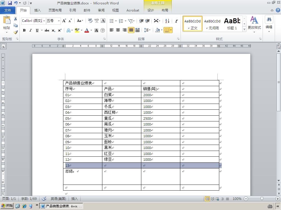The width and height of the screenshot is (281, 210).
Task: Click the Strikethrough abc icon
Action: coord(47,30)
